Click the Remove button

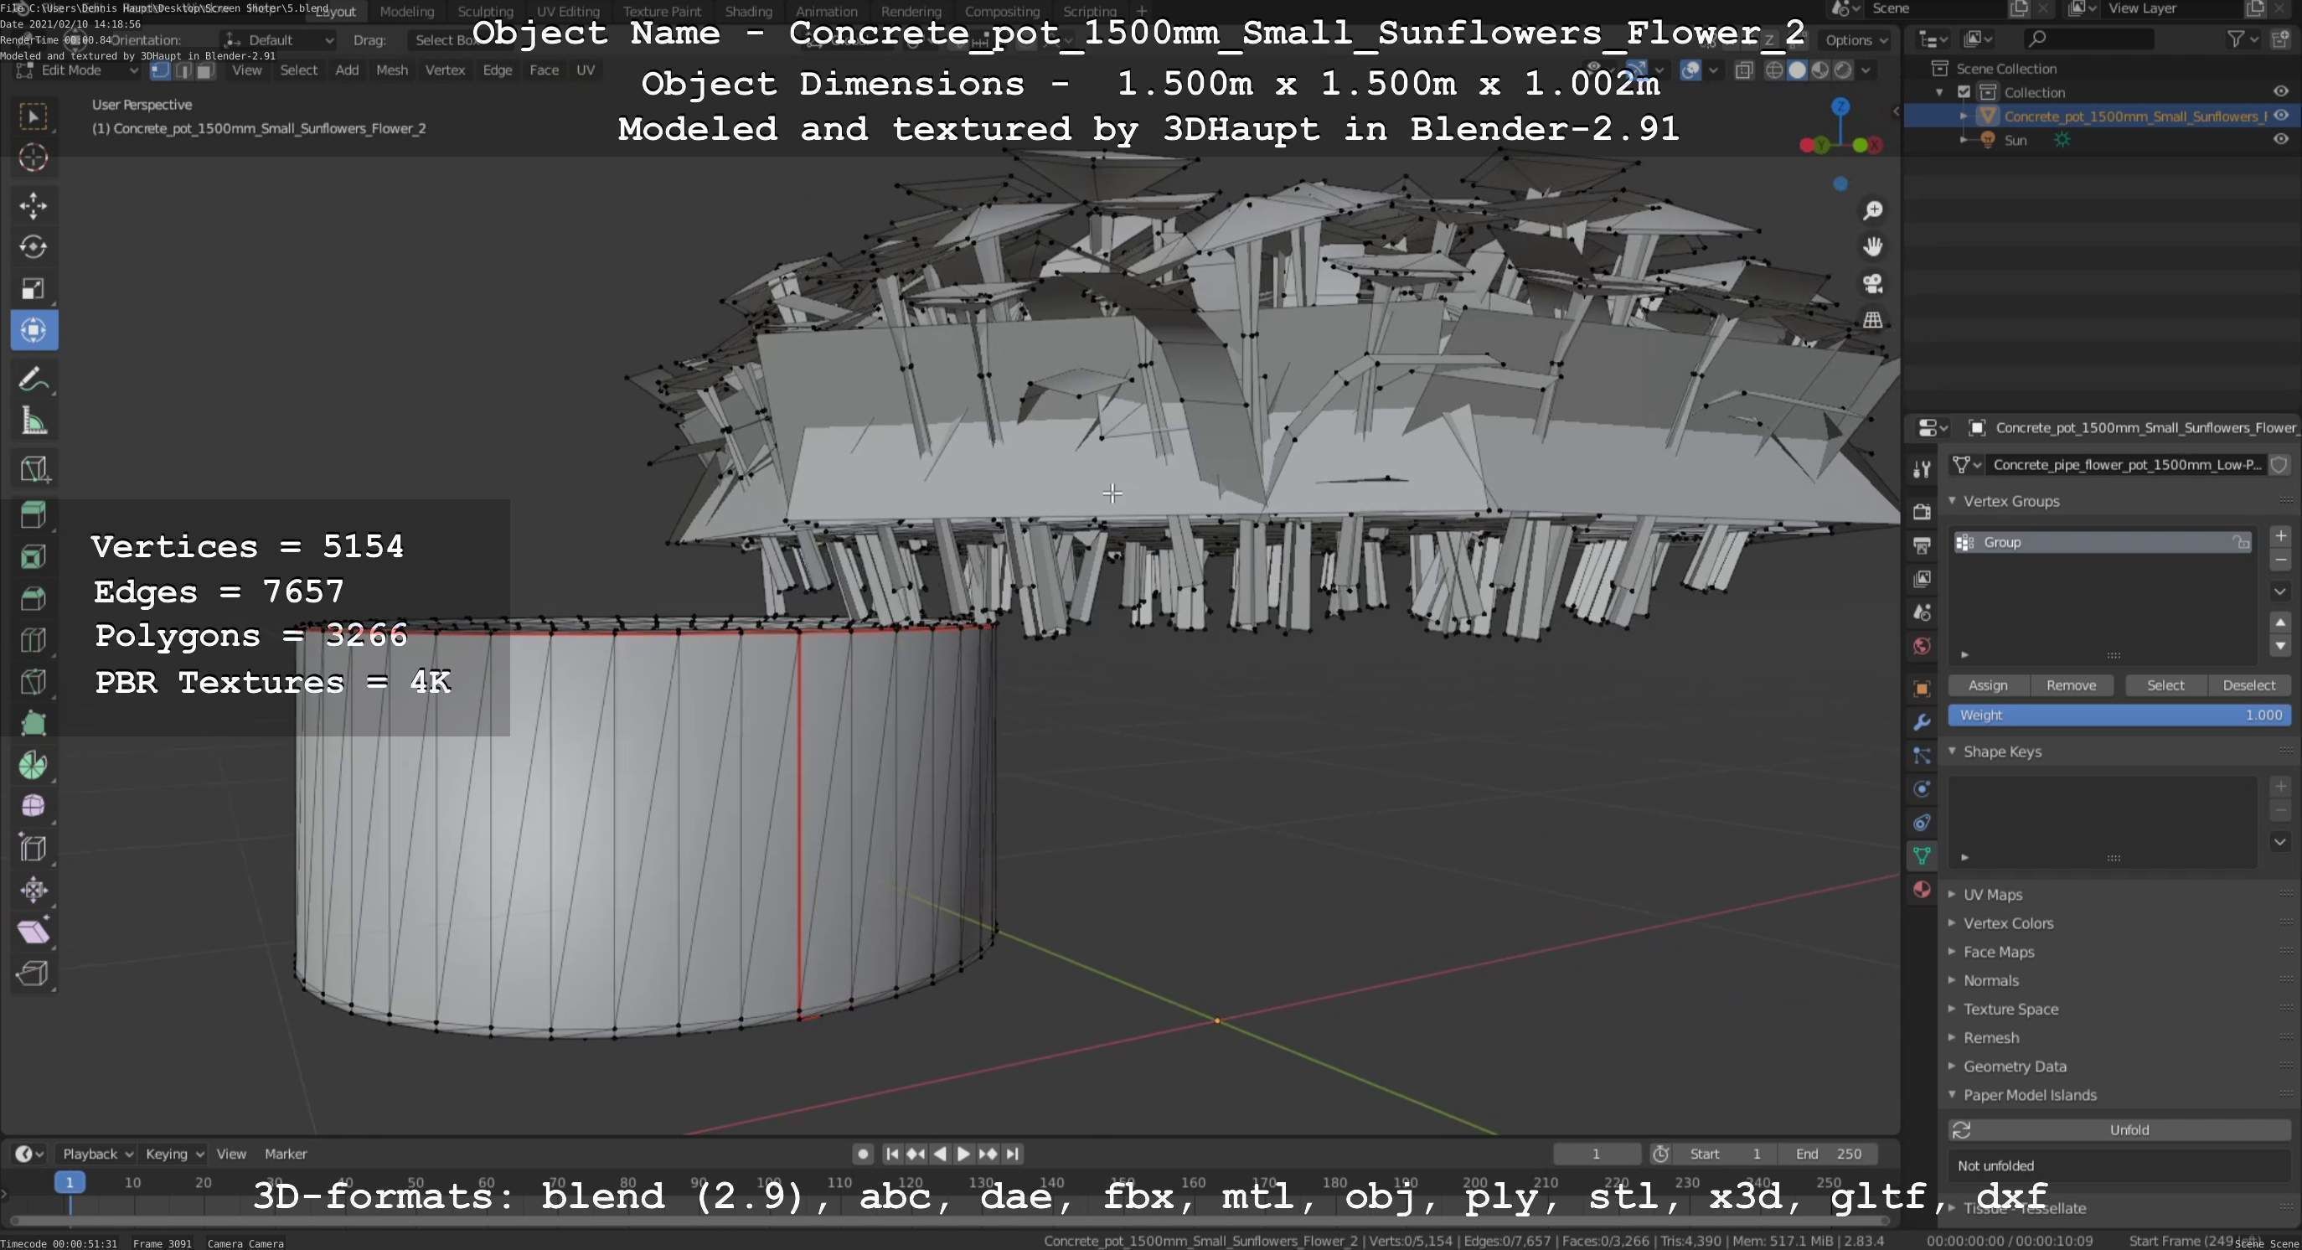tap(2071, 685)
